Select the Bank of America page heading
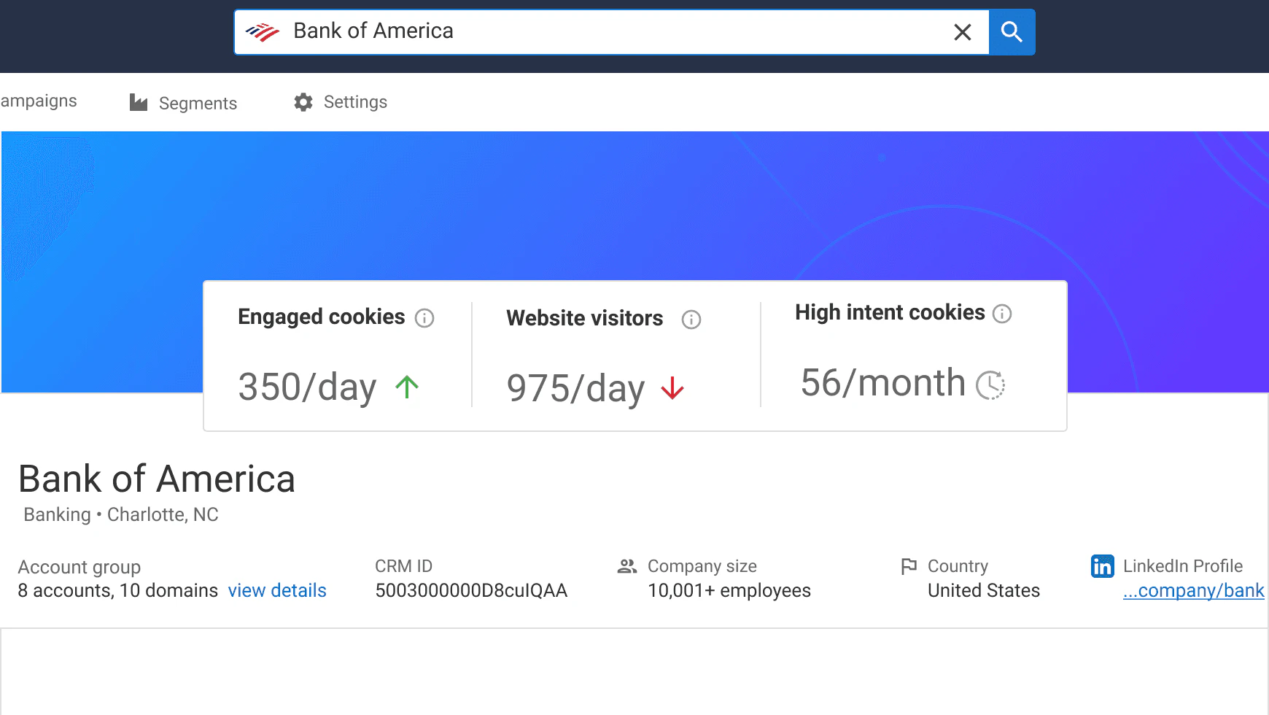Screen dimensions: 1269x715 point(157,479)
